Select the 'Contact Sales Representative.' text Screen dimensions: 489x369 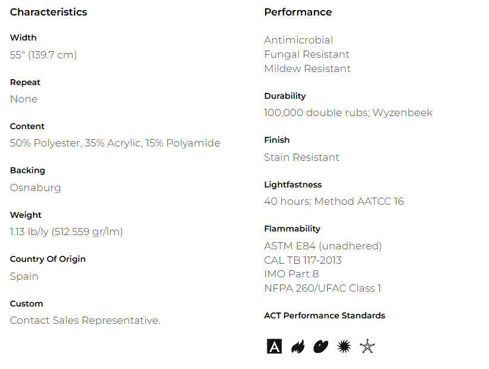(x=85, y=320)
